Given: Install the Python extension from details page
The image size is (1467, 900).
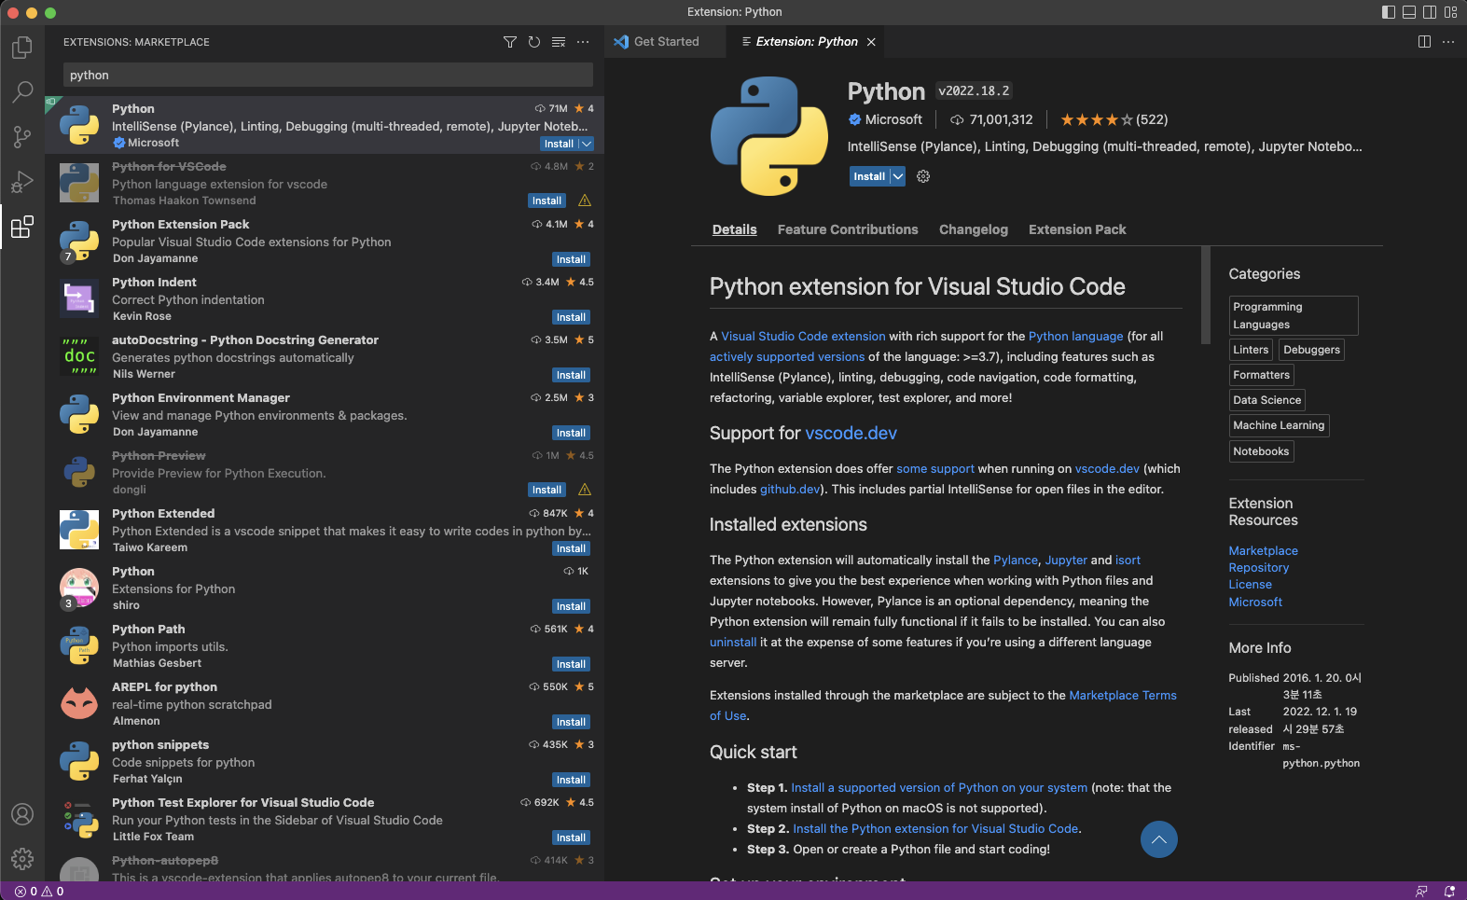Looking at the screenshot, I should pos(869,176).
